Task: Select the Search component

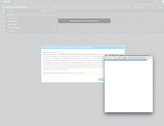Action: [x=13, y=31]
